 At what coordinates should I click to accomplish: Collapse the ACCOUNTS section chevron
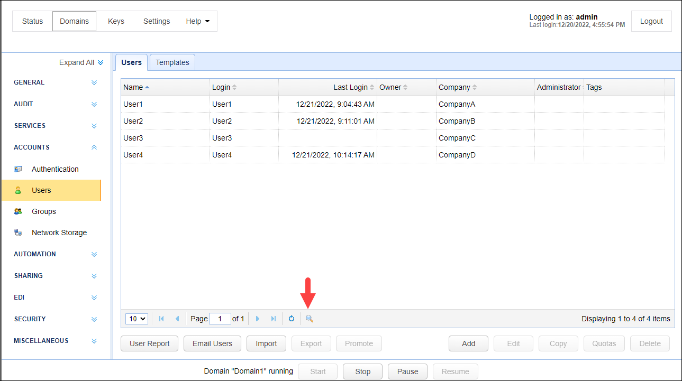[x=94, y=147]
